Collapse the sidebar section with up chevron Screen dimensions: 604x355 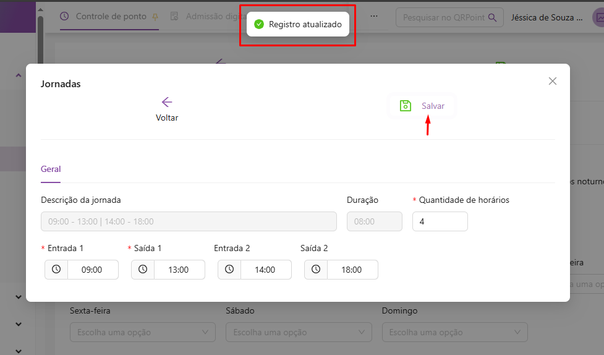pos(18,75)
